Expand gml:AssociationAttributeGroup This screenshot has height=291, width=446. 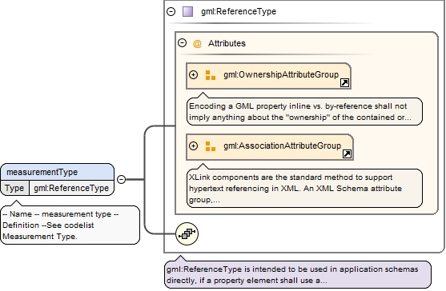click(x=194, y=146)
